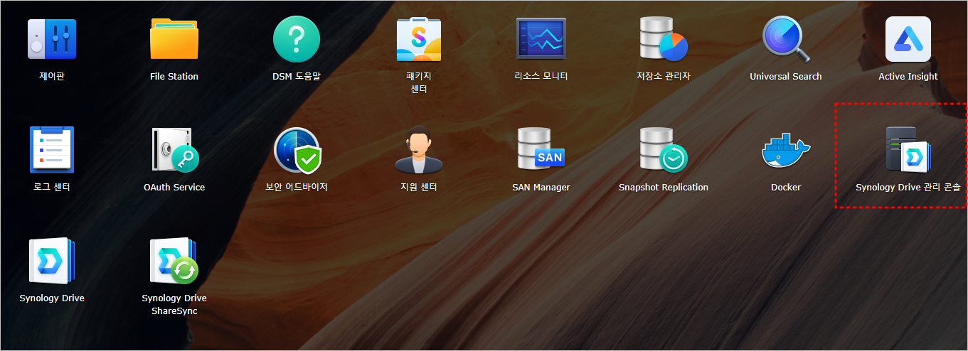Launch 리소스 모니터 resource monitor icon

click(541, 39)
